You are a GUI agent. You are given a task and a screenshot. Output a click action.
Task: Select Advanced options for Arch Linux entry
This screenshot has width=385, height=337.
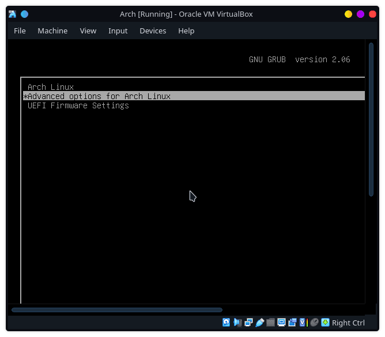click(194, 96)
